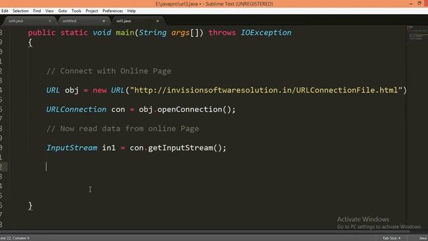
Task: Open the Edit menu
Action: pyautogui.click(x=5, y=11)
